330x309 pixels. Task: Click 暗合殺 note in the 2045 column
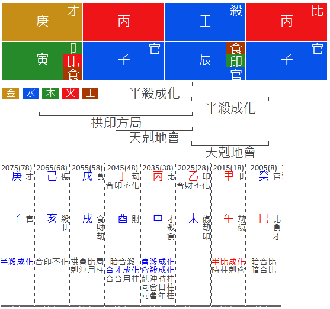[x=123, y=262]
